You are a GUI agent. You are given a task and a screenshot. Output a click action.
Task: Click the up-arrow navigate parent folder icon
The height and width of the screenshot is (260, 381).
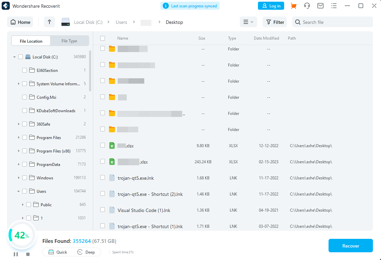tap(49, 22)
